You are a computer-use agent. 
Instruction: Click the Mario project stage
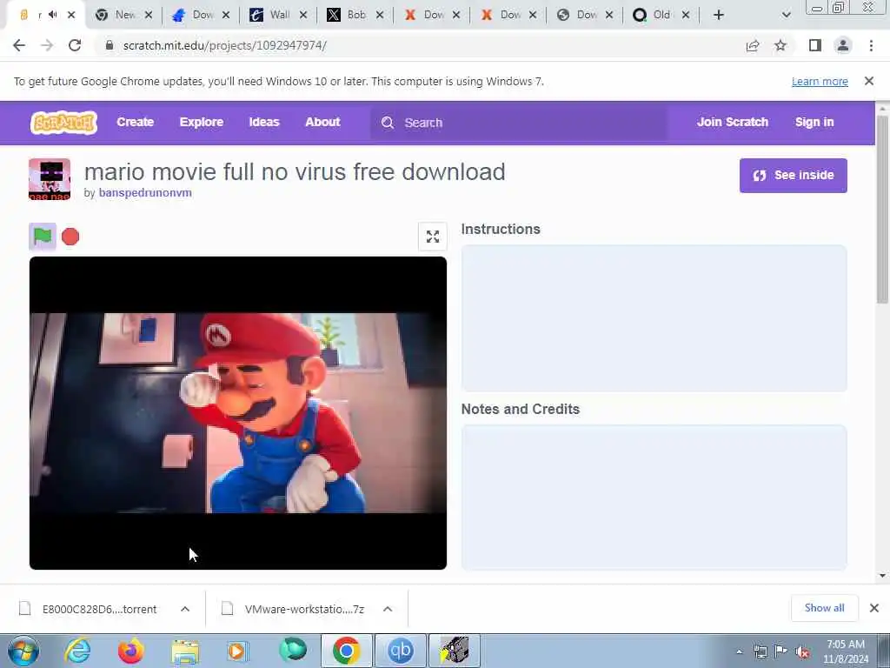tap(238, 413)
